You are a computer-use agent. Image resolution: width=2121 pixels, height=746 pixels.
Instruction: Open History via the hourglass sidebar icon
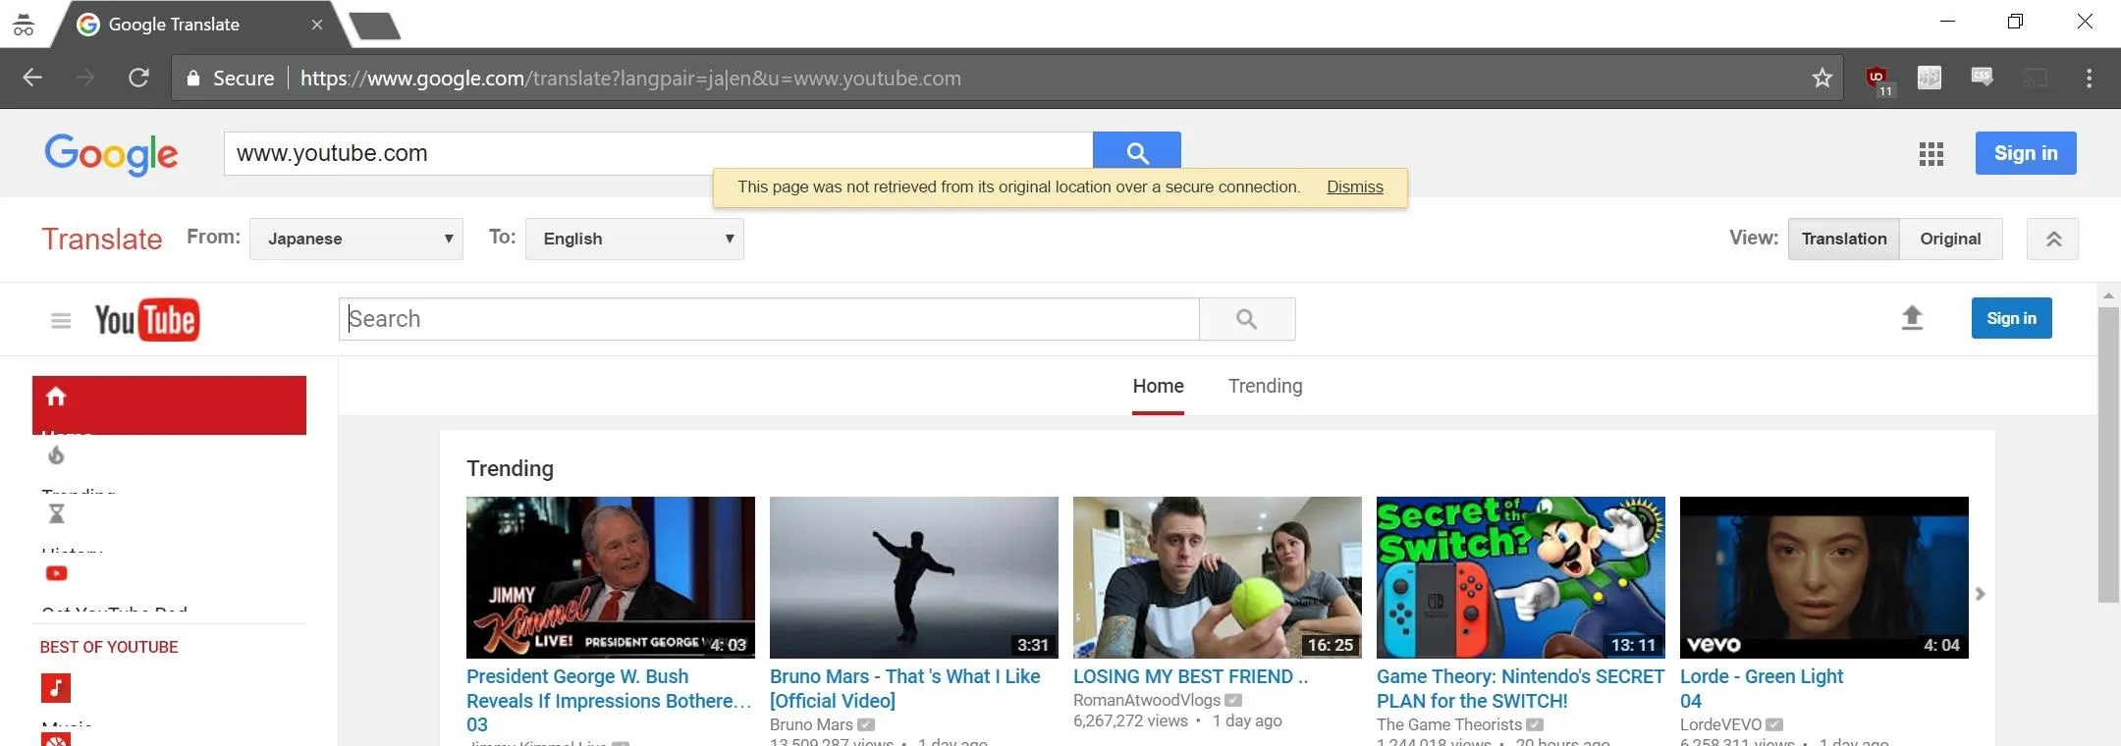click(x=56, y=513)
